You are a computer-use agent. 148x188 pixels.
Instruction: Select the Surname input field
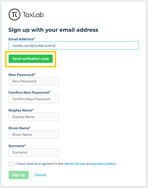click(34, 152)
